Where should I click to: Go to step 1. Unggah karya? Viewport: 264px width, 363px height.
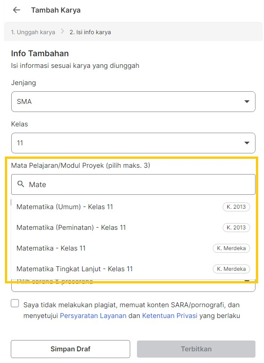tap(33, 32)
